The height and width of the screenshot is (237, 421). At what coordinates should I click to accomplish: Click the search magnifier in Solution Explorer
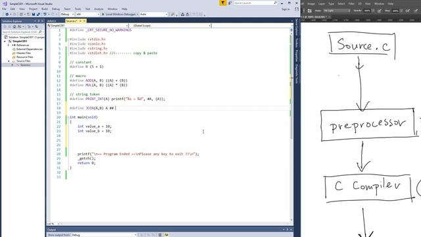coord(40,32)
